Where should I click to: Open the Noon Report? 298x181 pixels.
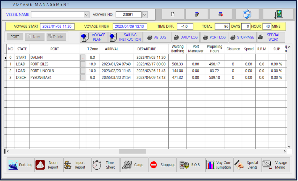(x=49, y=165)
